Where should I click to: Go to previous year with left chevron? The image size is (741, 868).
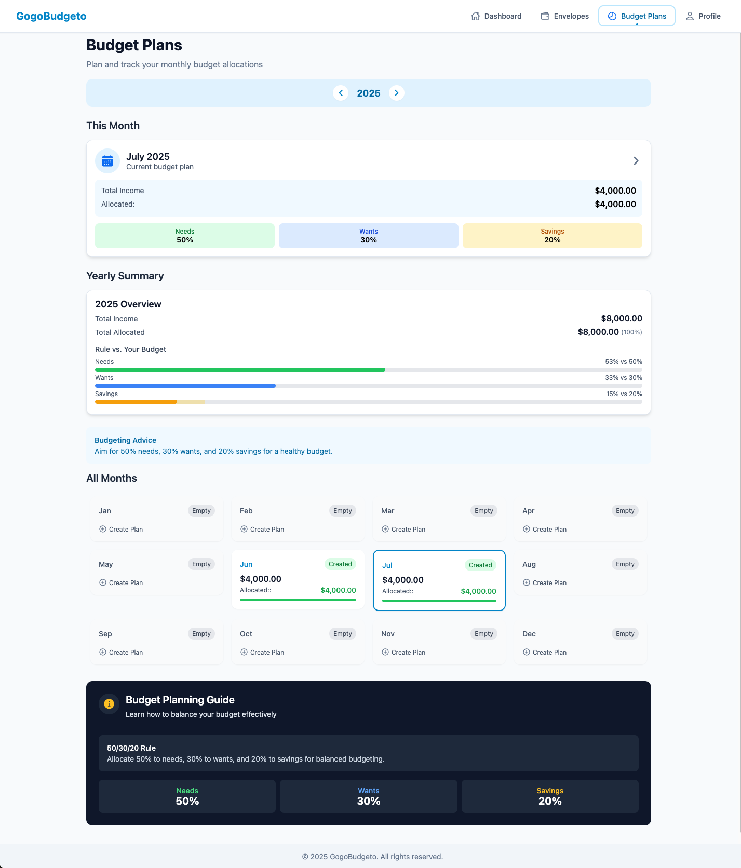pos(341,93)
